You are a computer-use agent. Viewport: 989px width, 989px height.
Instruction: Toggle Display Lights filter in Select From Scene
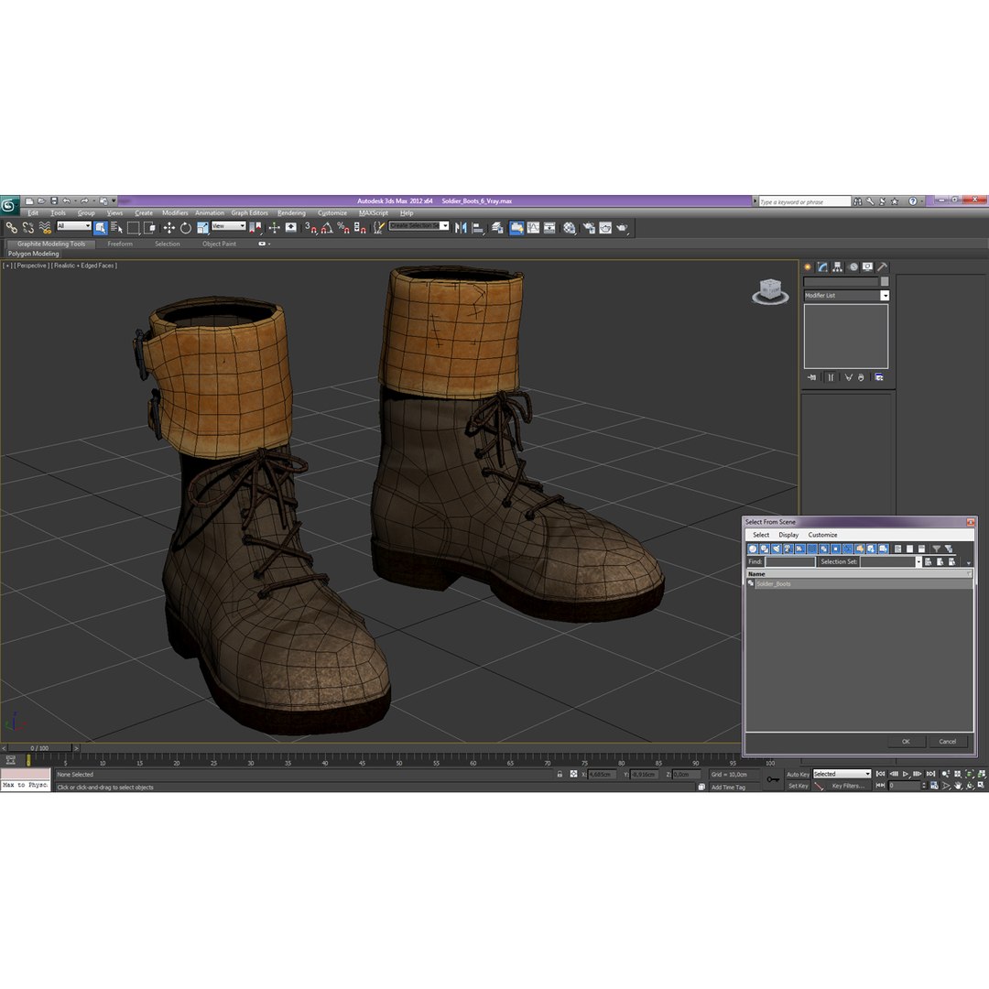pos(777,549)
